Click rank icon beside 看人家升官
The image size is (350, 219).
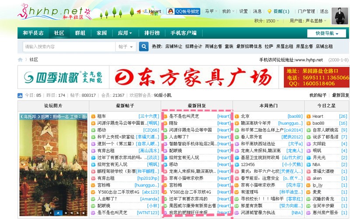(x=237, y=137)
